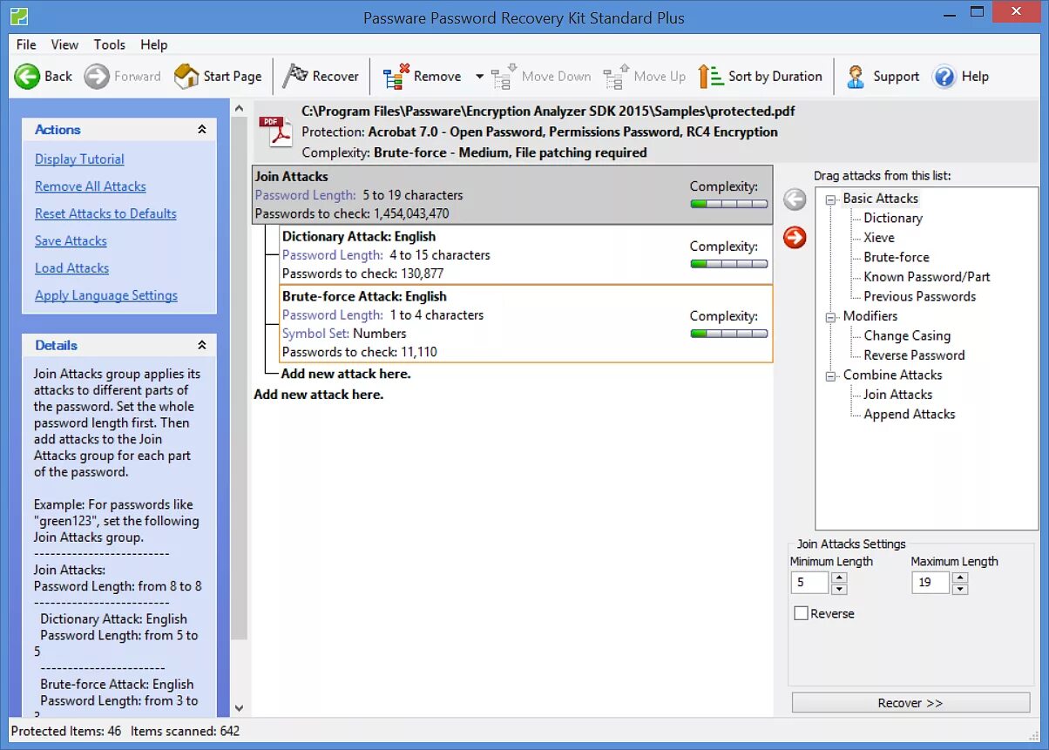
Task: Select Known Password/Part tree item
Action: click(927, 277)
